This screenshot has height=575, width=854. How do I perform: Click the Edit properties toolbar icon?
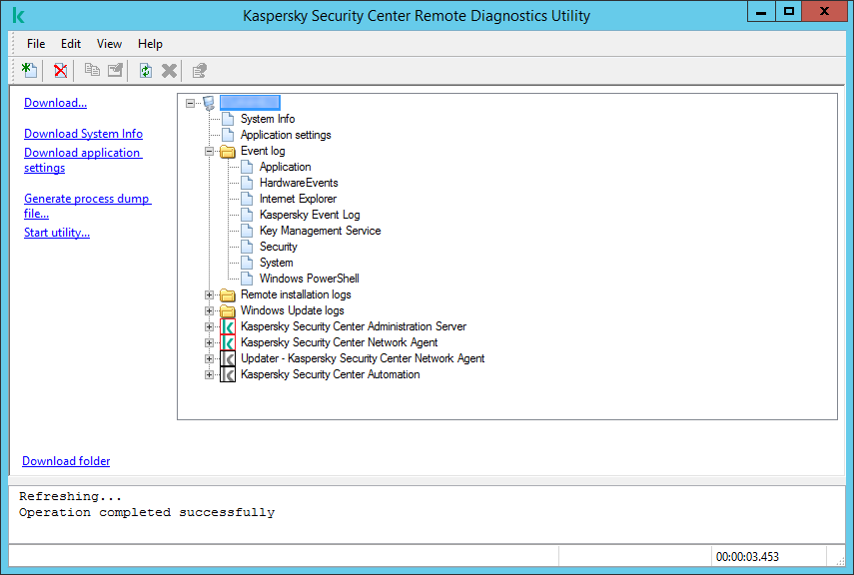point(115,70)
